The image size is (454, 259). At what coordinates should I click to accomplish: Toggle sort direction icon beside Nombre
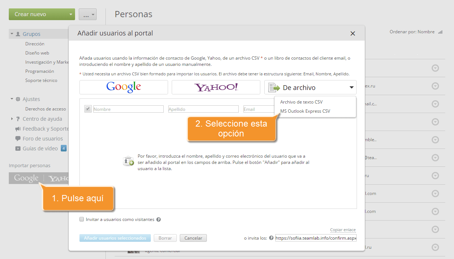point(440,32)
